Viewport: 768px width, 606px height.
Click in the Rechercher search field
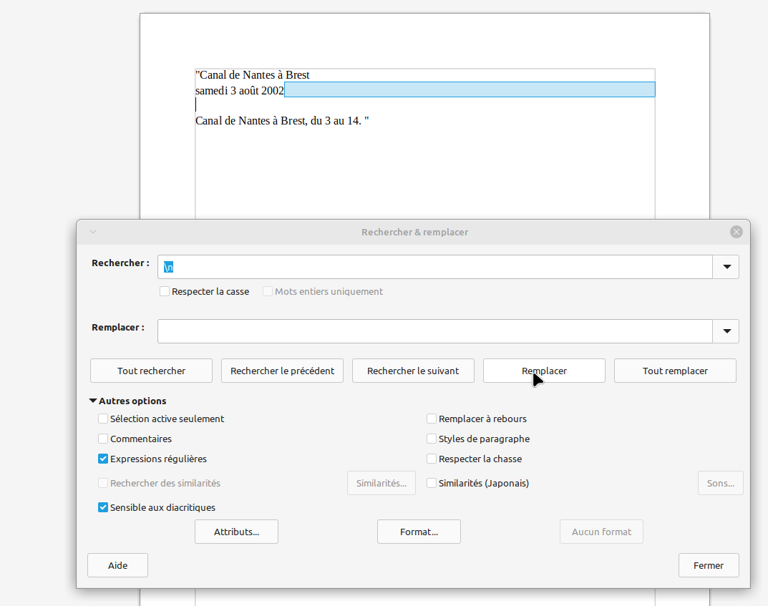434,267
